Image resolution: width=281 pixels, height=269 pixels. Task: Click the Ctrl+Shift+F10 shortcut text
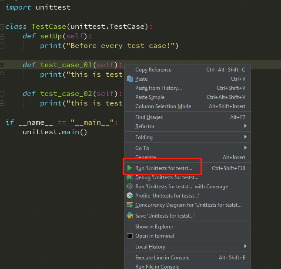pos(228,168)
